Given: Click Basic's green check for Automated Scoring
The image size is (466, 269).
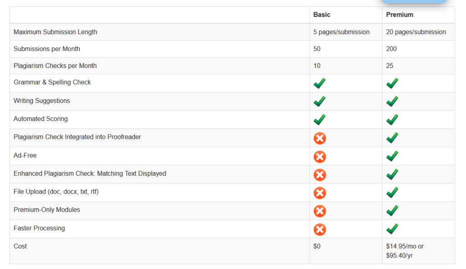Looking at the screenshot, I should (x=319, y=120).
